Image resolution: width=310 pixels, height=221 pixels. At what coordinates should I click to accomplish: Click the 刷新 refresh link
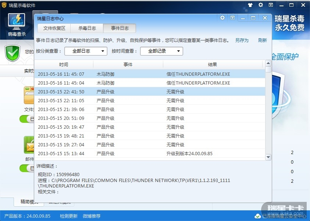click(262, 40)
